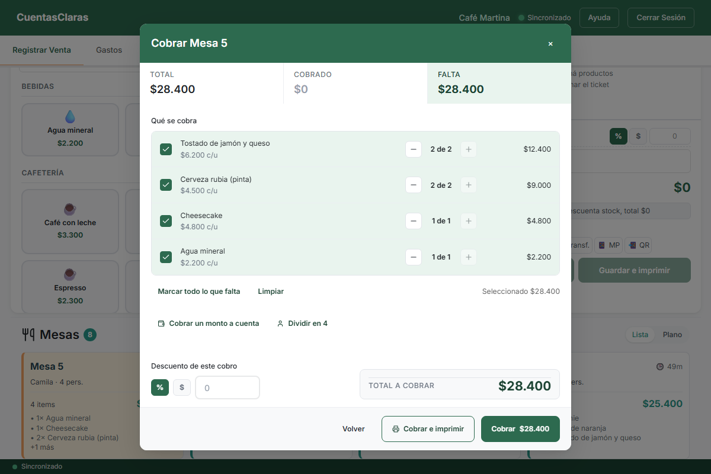Viewport: 711px width, 474px height.
Task: Increase Tostado de jamón y queso quantity
Action: click(469, 149)
